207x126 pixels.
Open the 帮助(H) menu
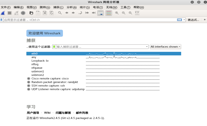pyautogui.click(x=139, y=7)
